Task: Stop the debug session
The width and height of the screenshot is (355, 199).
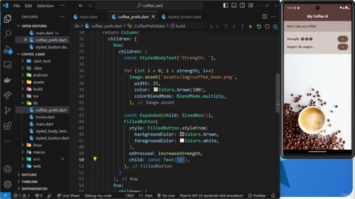Action: pyautogui.click(x=267, y=27)
